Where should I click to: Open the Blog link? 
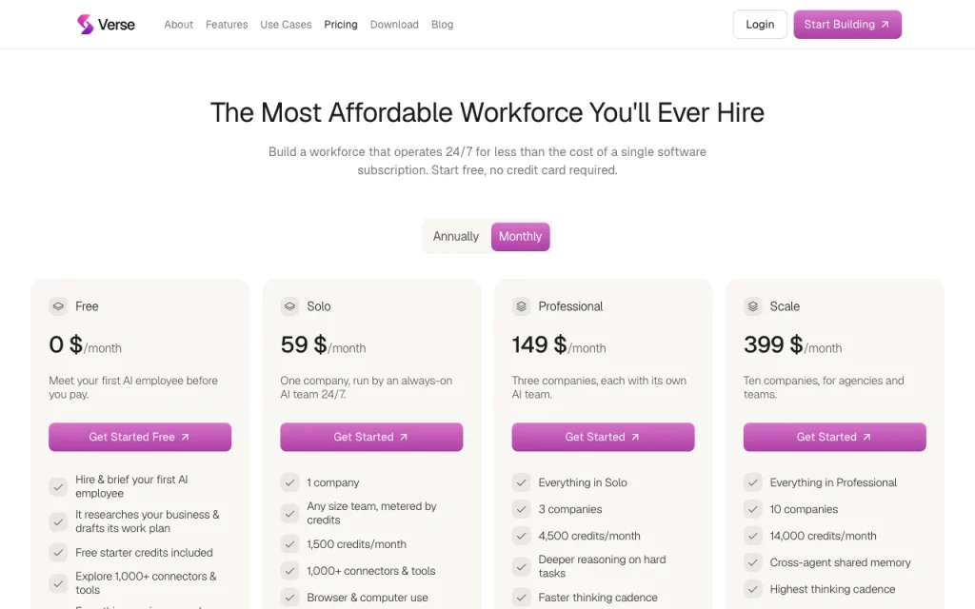pyautogui.click(x=442, y=24)
